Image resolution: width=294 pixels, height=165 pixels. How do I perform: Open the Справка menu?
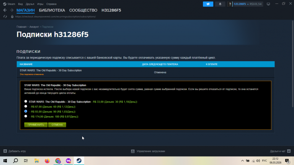pyautogui.click(x=51, y=4)
